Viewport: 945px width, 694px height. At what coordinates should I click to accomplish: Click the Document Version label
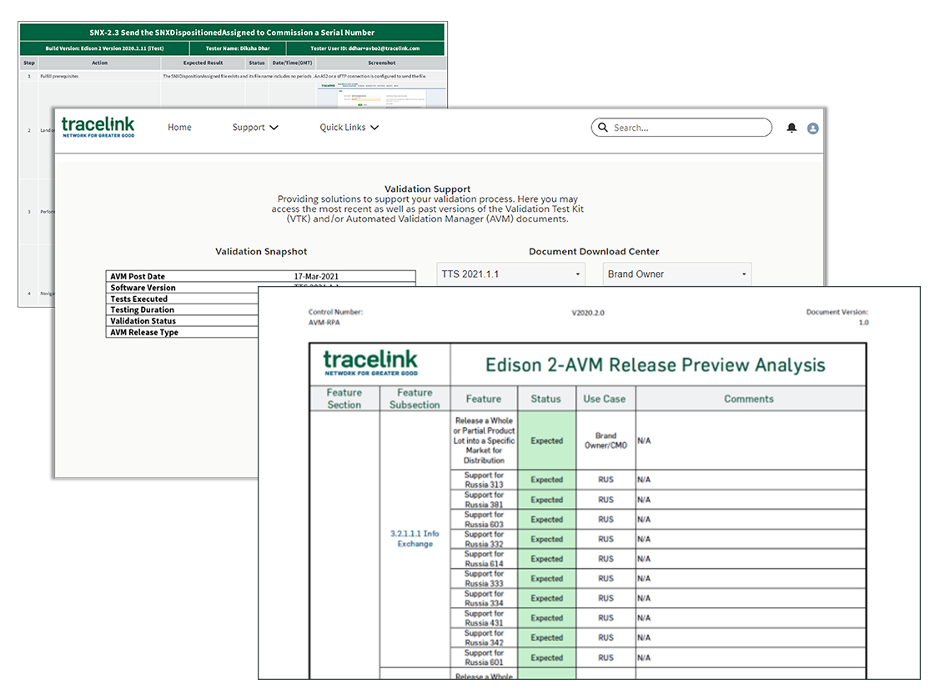pyautogui.click(x=837, y=312)
